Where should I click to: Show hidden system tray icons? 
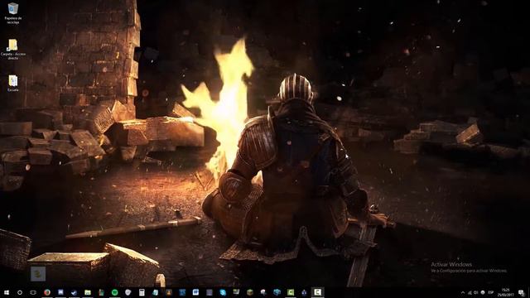pos(463,292)
